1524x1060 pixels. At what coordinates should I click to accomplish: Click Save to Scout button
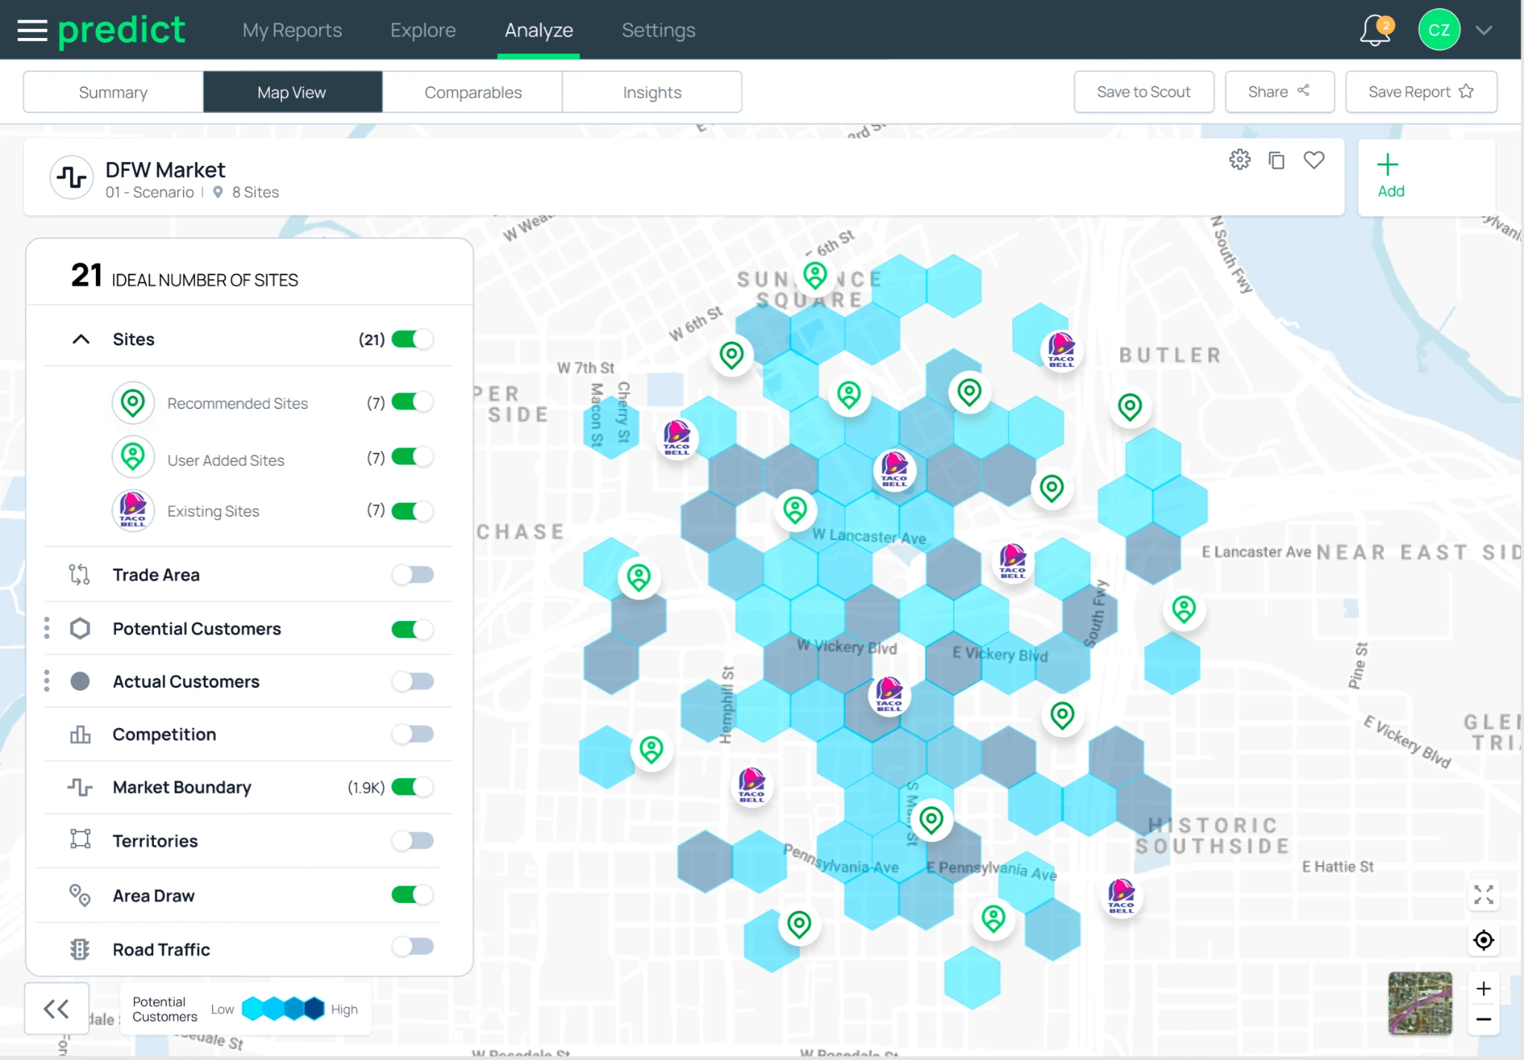1144,92
